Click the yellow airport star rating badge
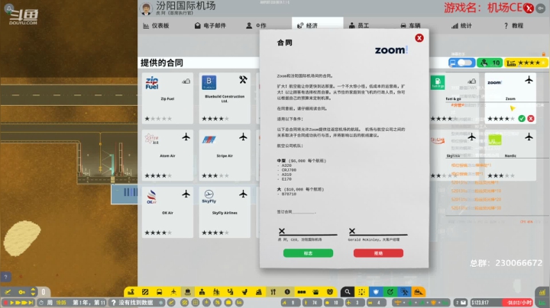 pos(526,63)
